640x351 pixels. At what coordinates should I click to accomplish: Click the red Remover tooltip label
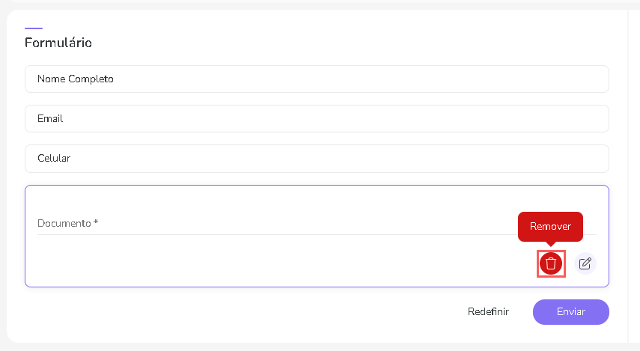click(x=550, y=226)
